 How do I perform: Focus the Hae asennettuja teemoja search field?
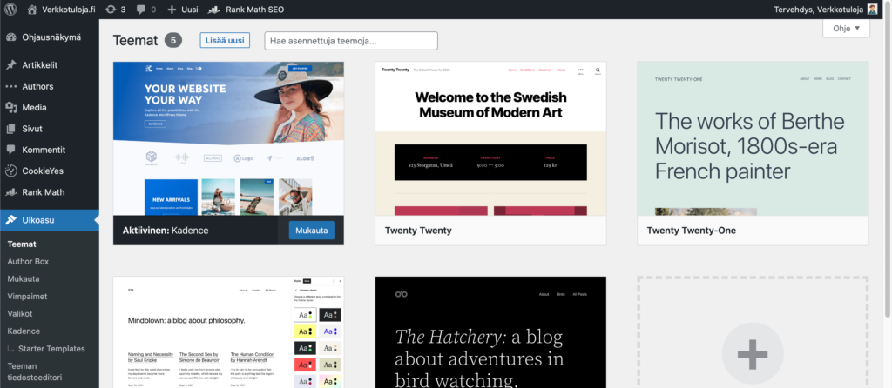[x=351, y=41]
